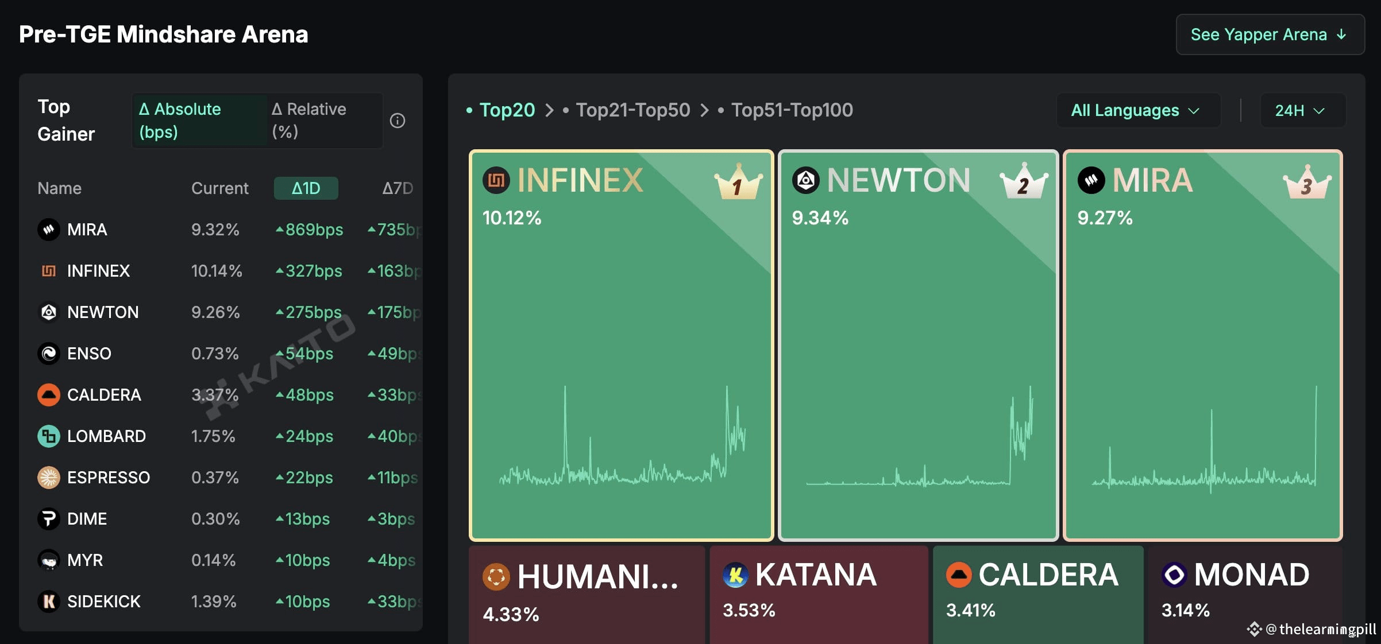The width and height of the screenshot is (1381, 644).
Task: Click DIME's 0.30% current value
Action: pyautogui.click(x=215, y=519)
